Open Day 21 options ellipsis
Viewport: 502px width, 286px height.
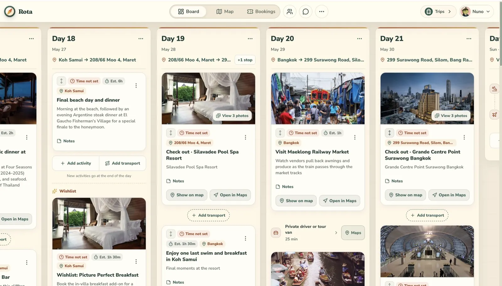click(469, 38)
